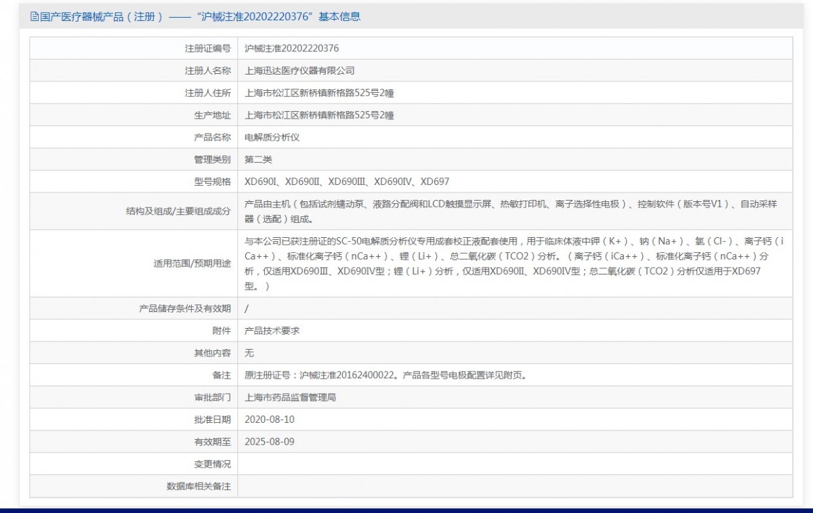Select attachment value 产品技术要求
The width and height of the screenshot is (813, 513).
tap(272, 331)
